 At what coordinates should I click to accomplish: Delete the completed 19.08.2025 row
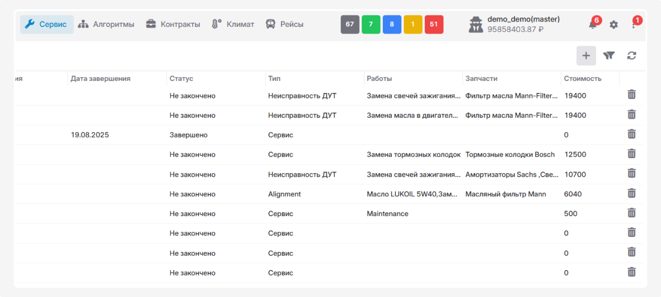click(x=631, y=134)
